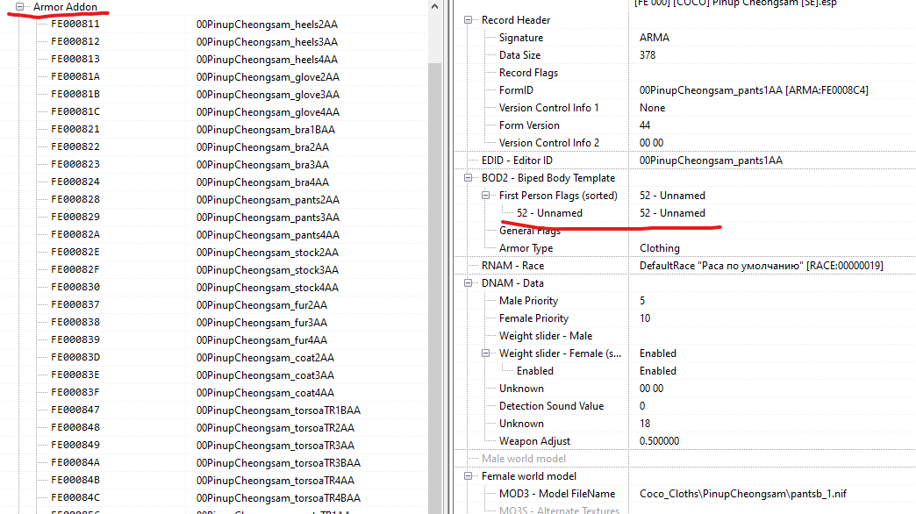Select record 00PinupCheongsam_glove2AA
The image size is (916, 514).
click(x=268, y=77)
